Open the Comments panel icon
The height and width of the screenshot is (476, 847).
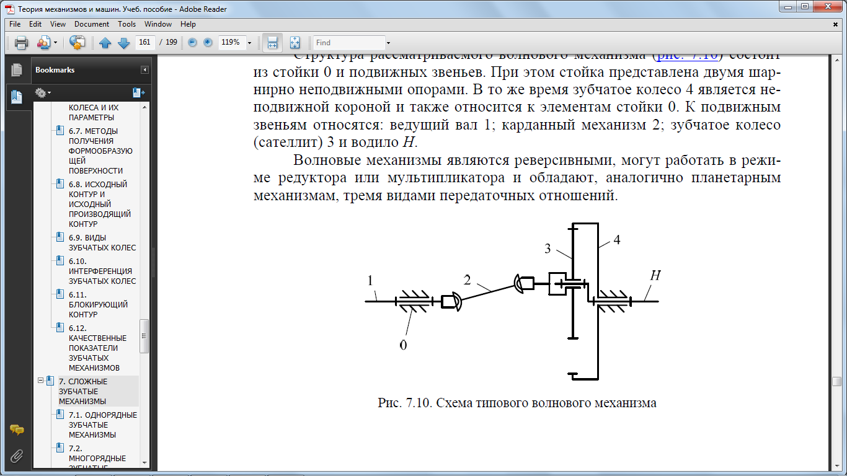(x=17, y=430)
